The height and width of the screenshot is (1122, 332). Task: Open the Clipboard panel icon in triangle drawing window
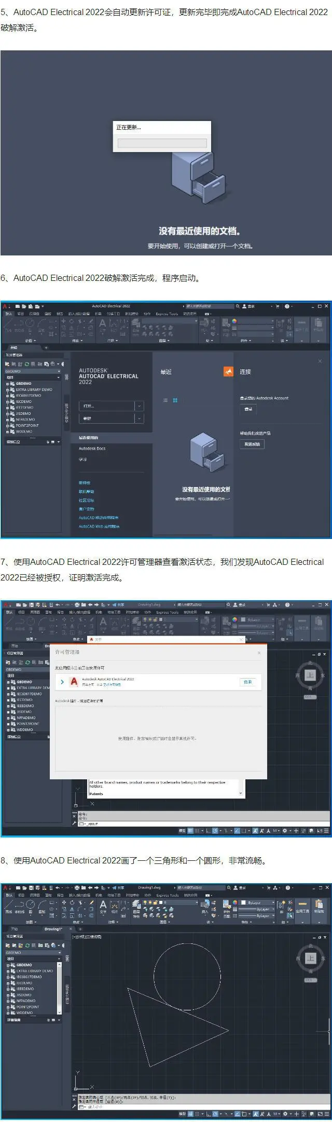click(319, 905)
